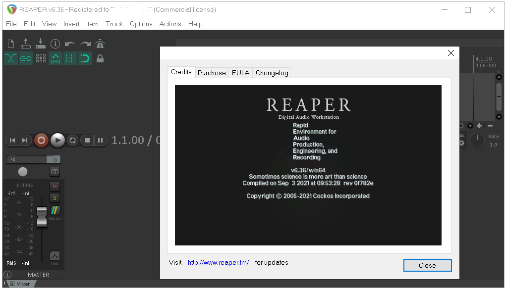Go to project end transport button

25,140
